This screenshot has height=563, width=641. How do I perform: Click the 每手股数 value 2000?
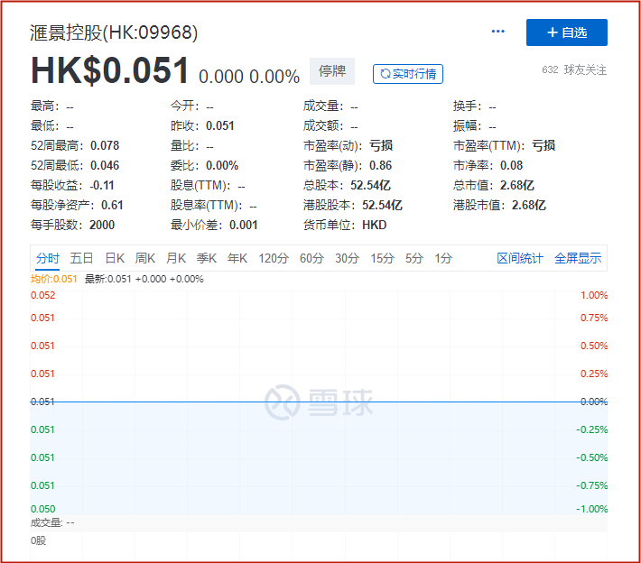coord(102,226)
